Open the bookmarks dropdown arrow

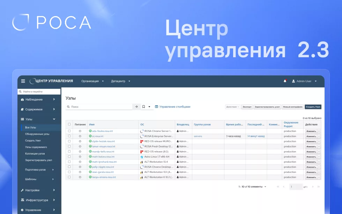[x=149, y=107]
